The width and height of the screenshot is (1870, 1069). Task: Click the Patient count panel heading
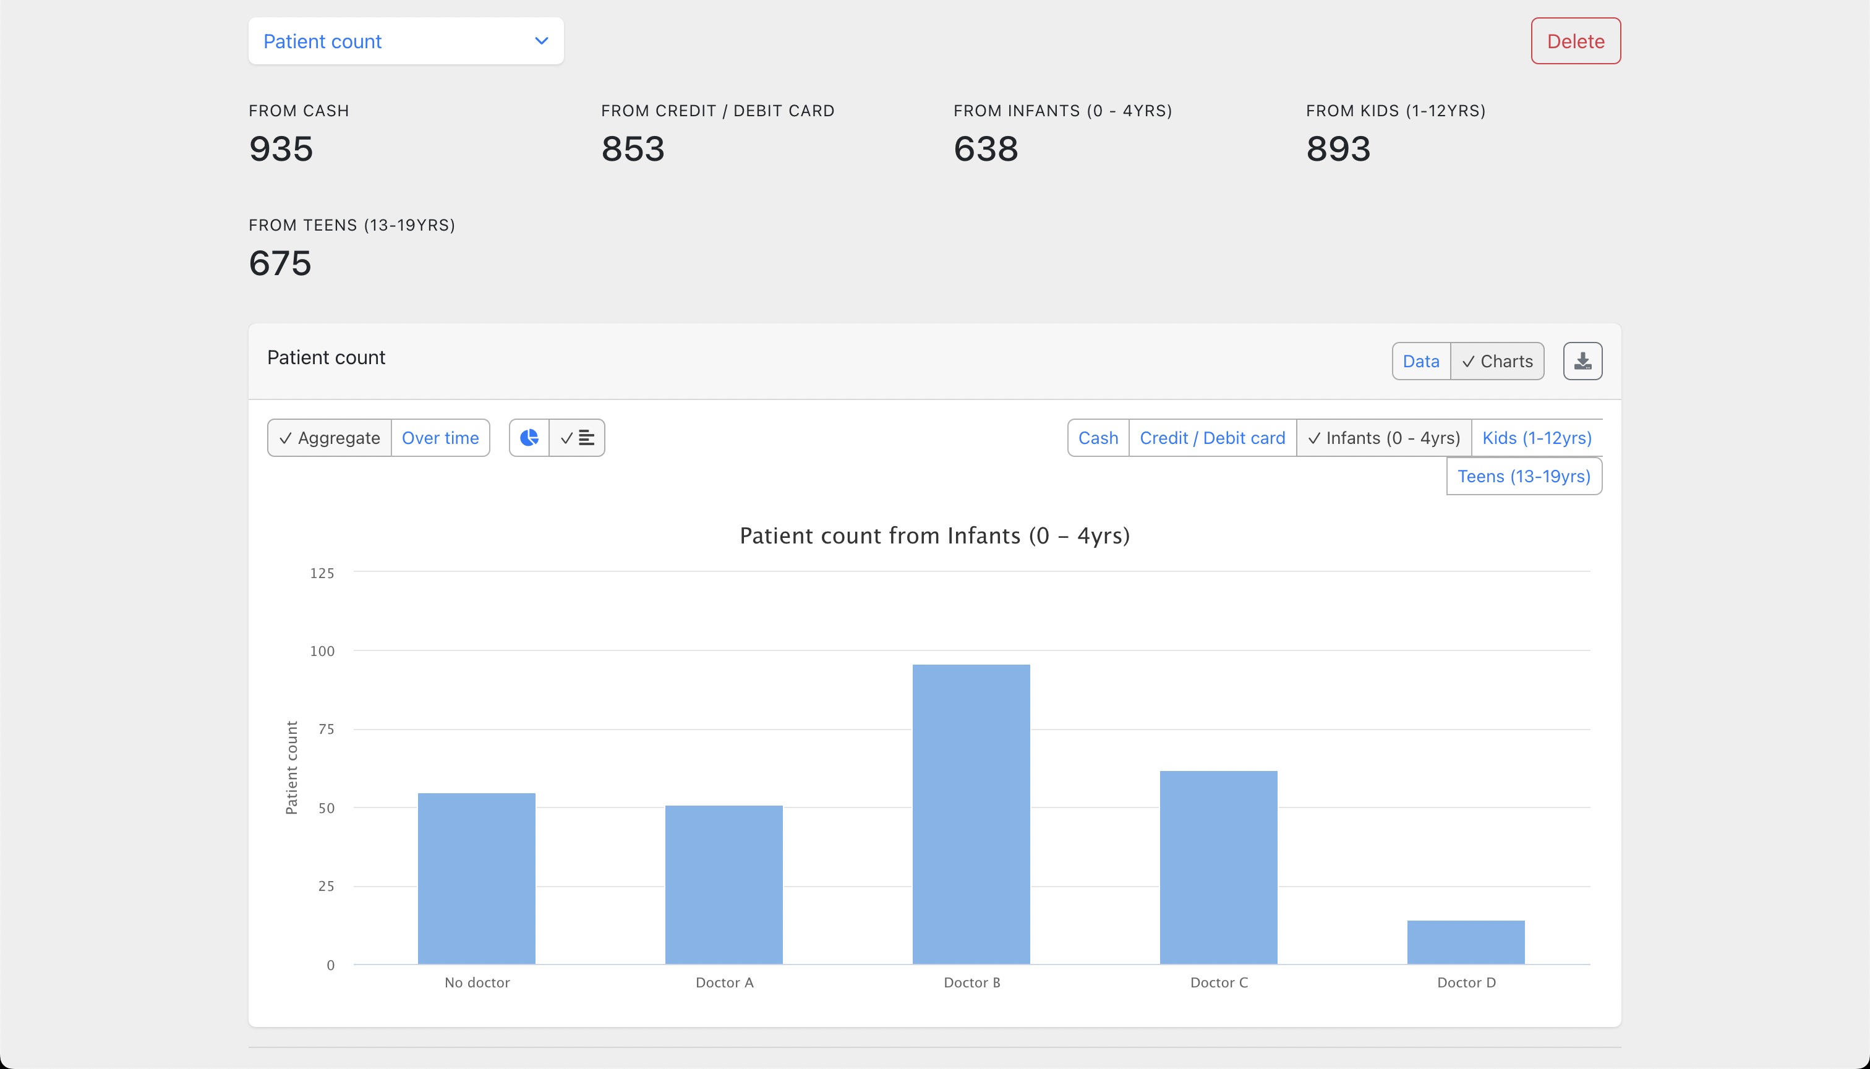click(x=326, y=357)
